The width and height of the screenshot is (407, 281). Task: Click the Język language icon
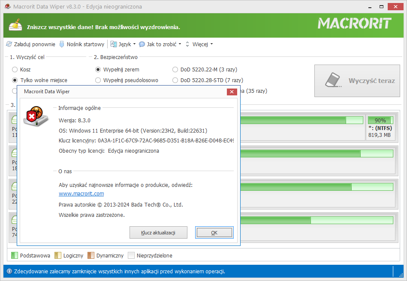113,44
